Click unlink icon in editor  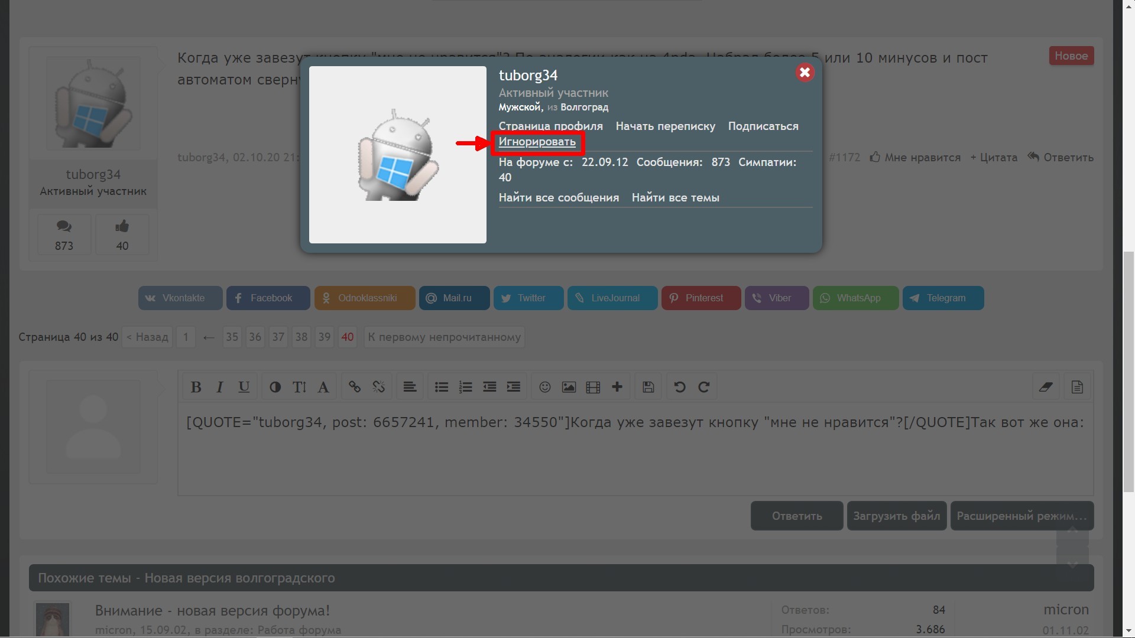click(379, 387)
